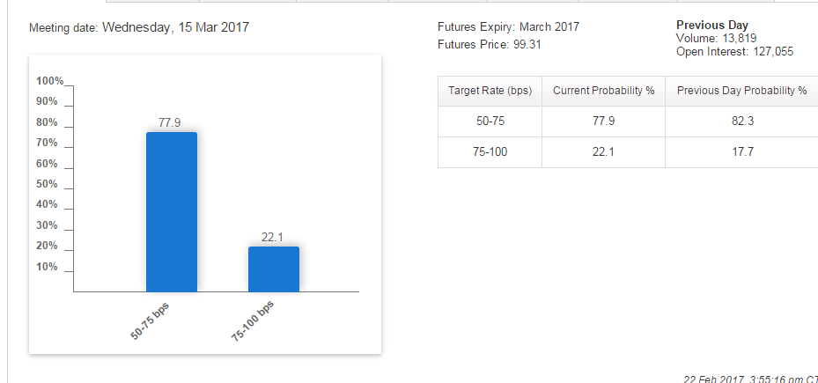Image resolution: width=818 pixels, height=383 pixels.
Task: Select the 50-75 target rate table cell
Action: point(490,122)
